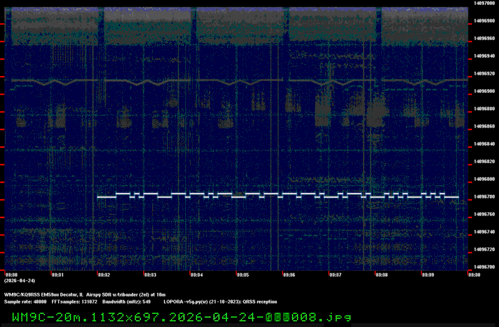Click the final 00:00 label after 00:09

point(474,275)
